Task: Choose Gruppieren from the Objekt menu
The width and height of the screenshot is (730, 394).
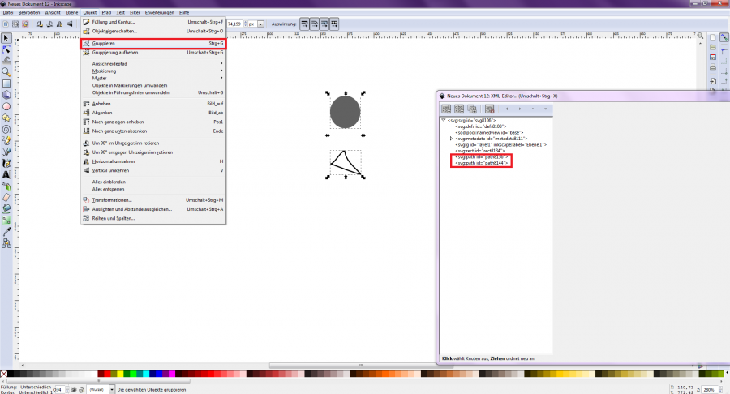Action: tap(104, 43)
